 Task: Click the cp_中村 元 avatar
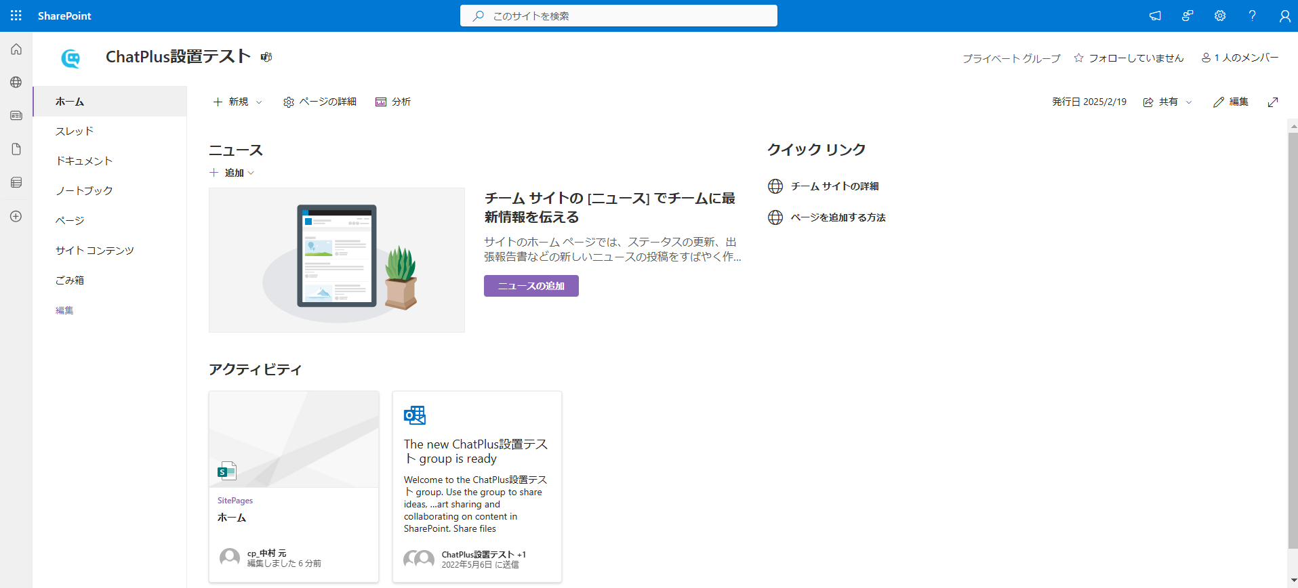230,558
